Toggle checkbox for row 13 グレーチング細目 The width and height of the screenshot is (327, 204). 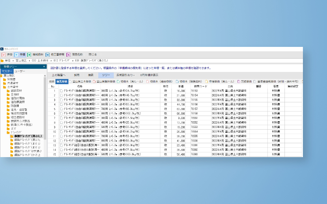click(61, 145)
